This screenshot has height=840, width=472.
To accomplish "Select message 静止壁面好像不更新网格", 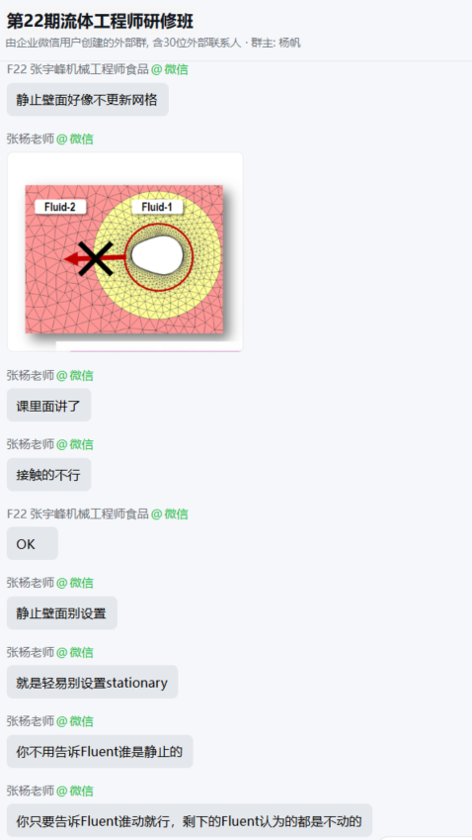I will tap(88, 100).
